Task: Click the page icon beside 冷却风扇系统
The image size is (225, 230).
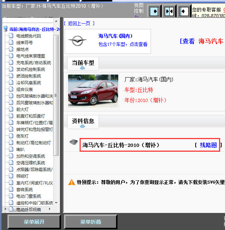Action: (x=11, y=82)
